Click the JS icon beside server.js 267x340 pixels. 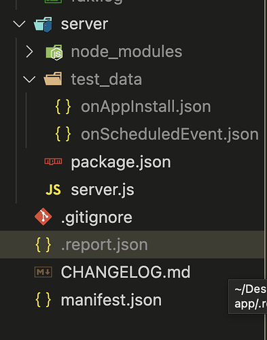[x=53, y=190]
